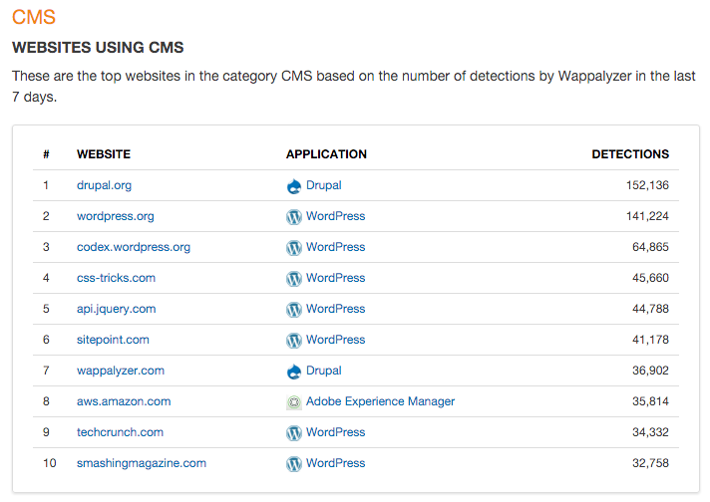Click the WordPress link in the sitepoint.com row
710x502 pixels.
coord(335,340)
